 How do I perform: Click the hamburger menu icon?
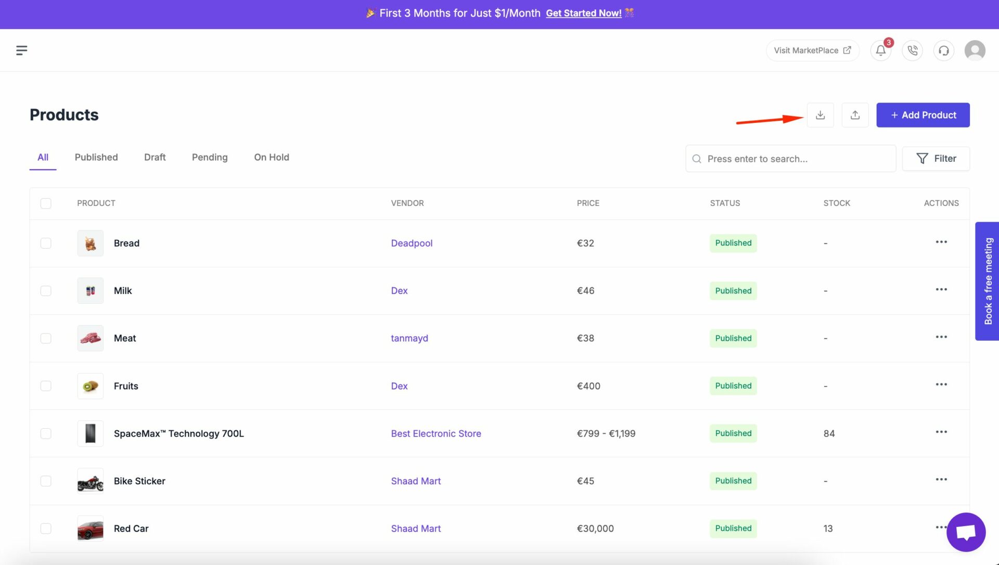tap(21, 50)
